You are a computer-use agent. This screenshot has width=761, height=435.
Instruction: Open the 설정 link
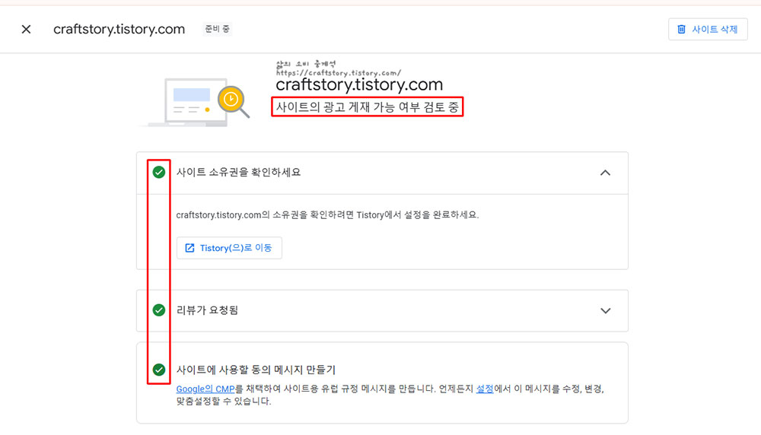point(484,389)
